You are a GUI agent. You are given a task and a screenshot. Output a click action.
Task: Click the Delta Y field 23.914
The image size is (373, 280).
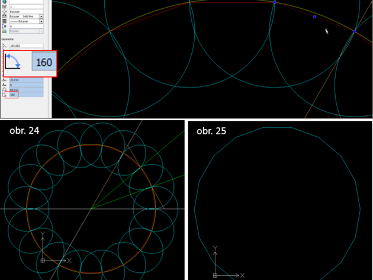[26, 80]
